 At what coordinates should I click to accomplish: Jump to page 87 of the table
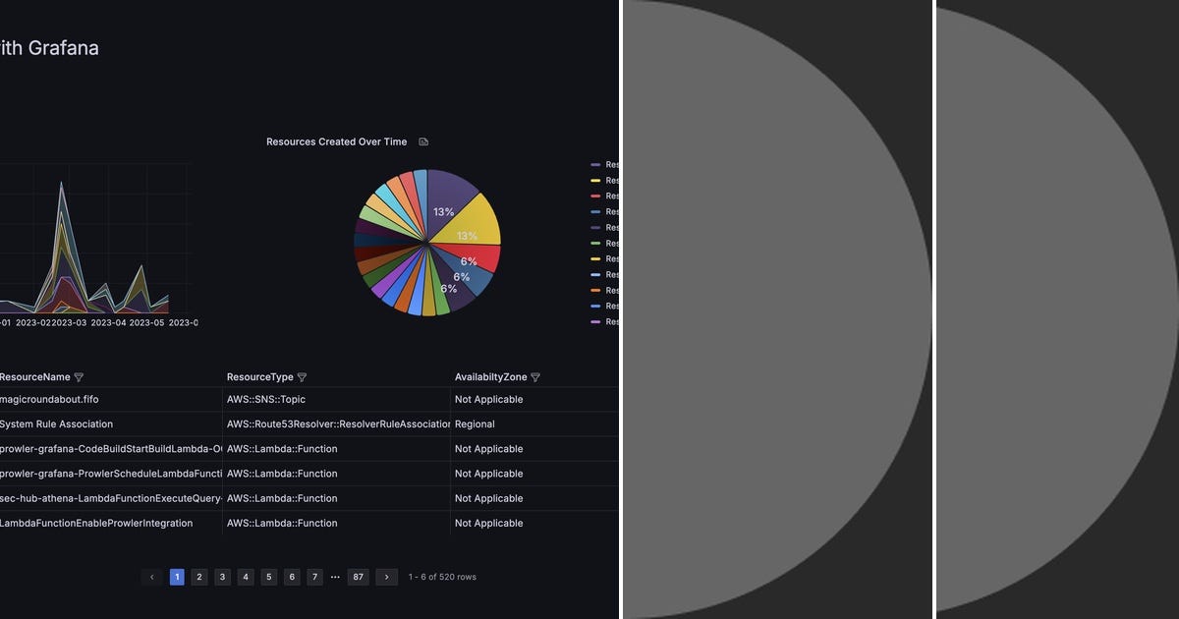click(358, 577)
